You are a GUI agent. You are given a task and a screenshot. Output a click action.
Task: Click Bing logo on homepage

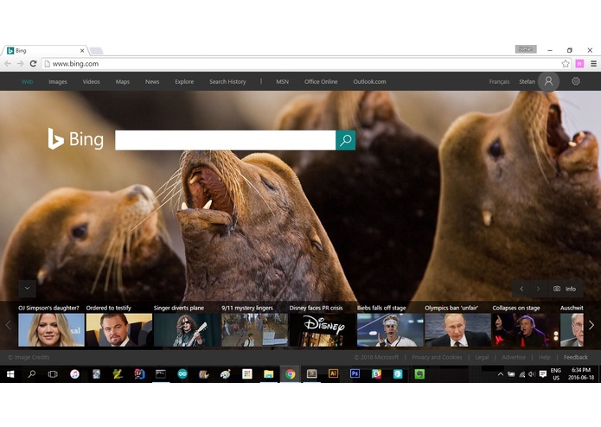(x=75, y=139)
